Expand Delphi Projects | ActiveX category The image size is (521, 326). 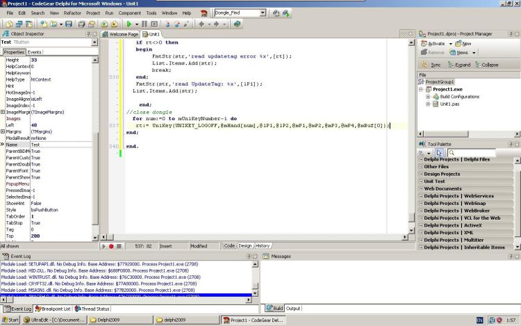(421, 225)
